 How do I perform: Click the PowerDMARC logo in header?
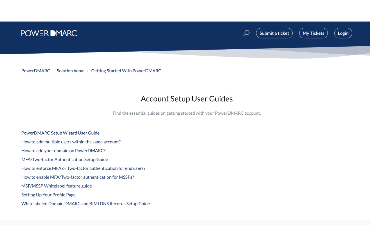point(49,33)
